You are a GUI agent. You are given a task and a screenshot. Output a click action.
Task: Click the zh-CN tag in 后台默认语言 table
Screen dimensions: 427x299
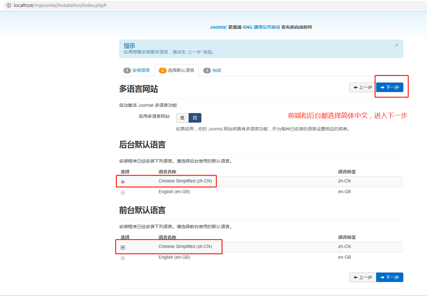pyautogui.click(x=344, y=181)
